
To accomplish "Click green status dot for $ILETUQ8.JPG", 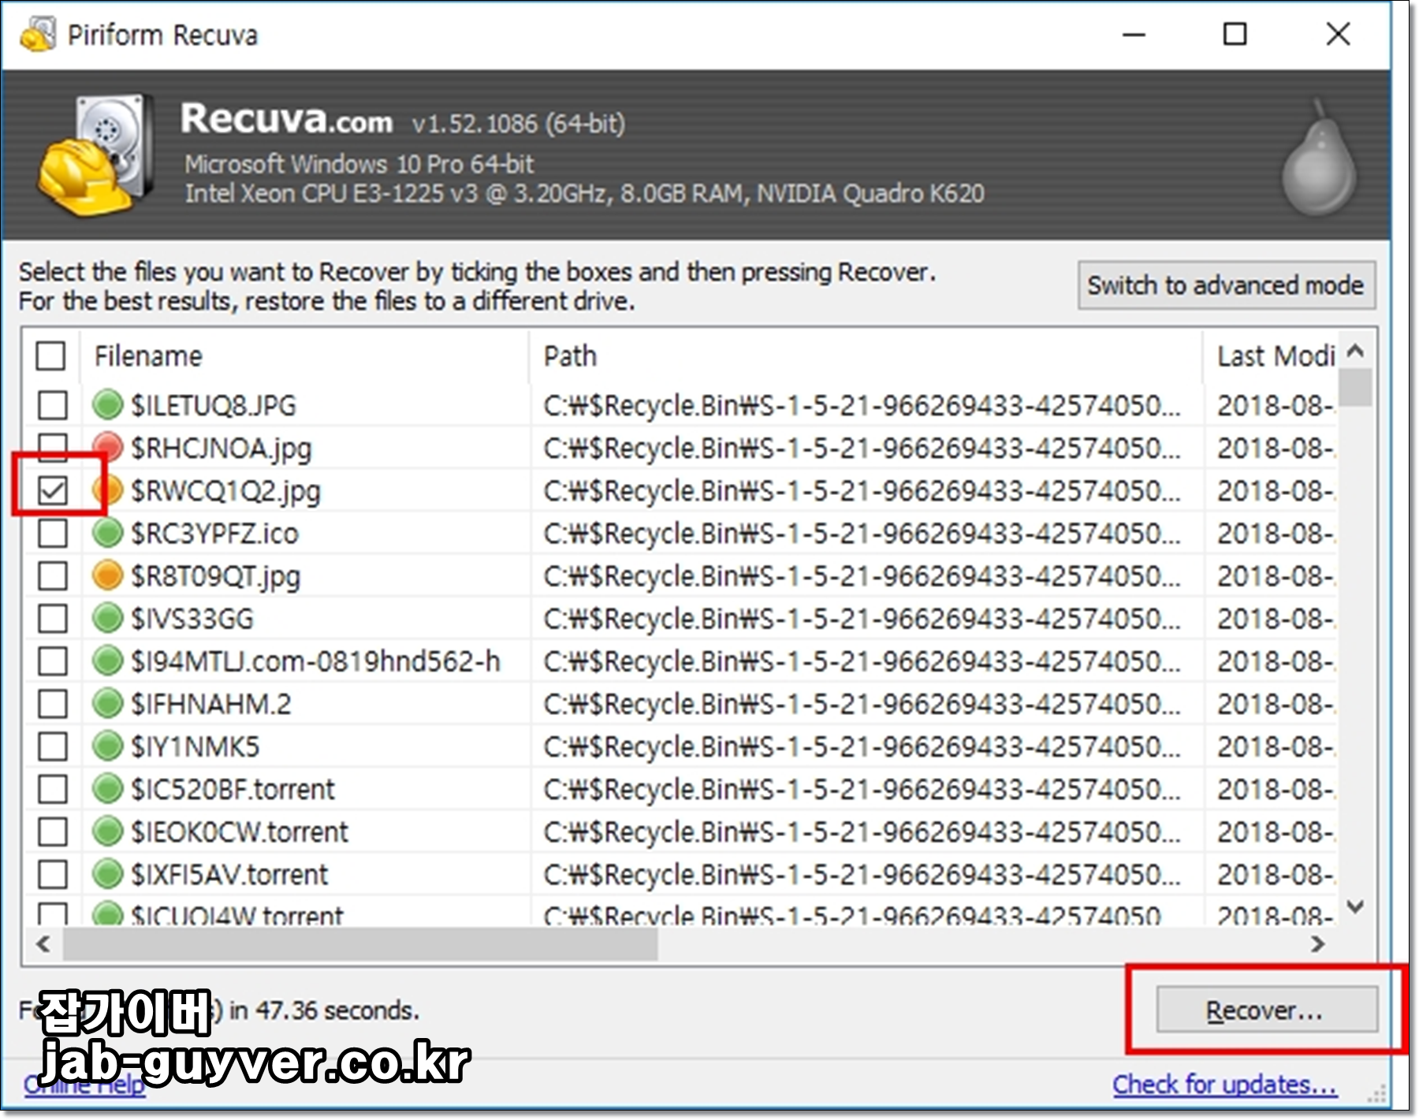I will pyautogui.click(x=107, y=405).
